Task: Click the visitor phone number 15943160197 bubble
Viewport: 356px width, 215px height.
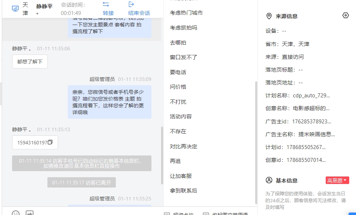Action: [35, 143]
